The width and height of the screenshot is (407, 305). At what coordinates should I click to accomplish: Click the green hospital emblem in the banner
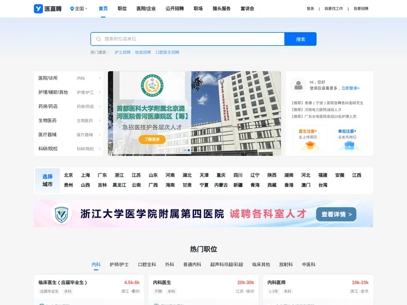point(152,86)
